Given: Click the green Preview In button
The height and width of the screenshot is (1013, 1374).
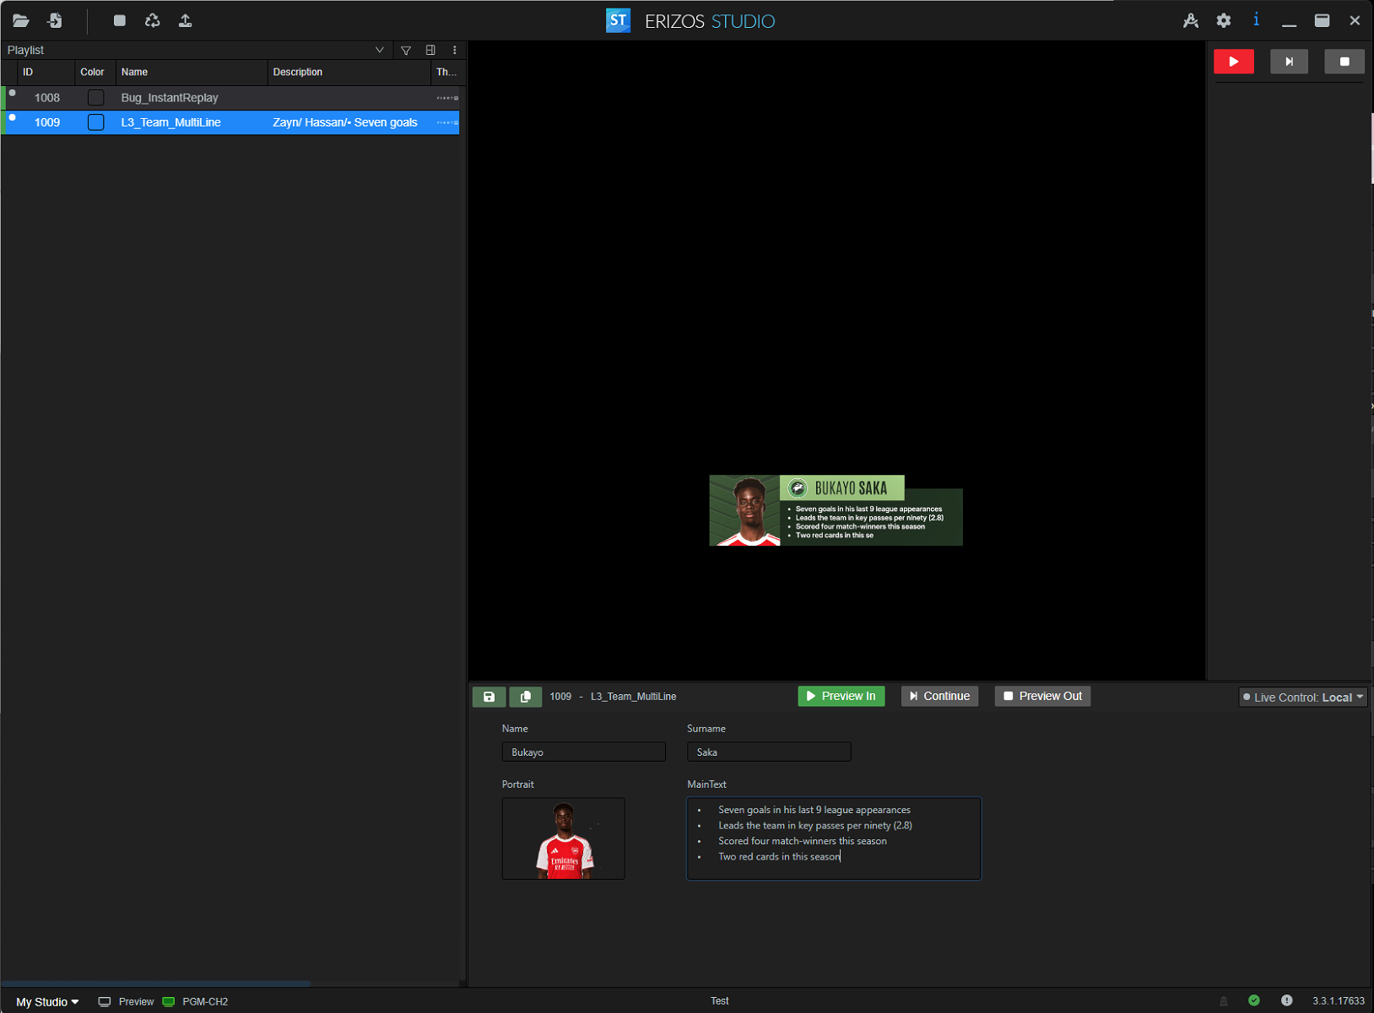Looking at the screenshot, I should 841,697.
